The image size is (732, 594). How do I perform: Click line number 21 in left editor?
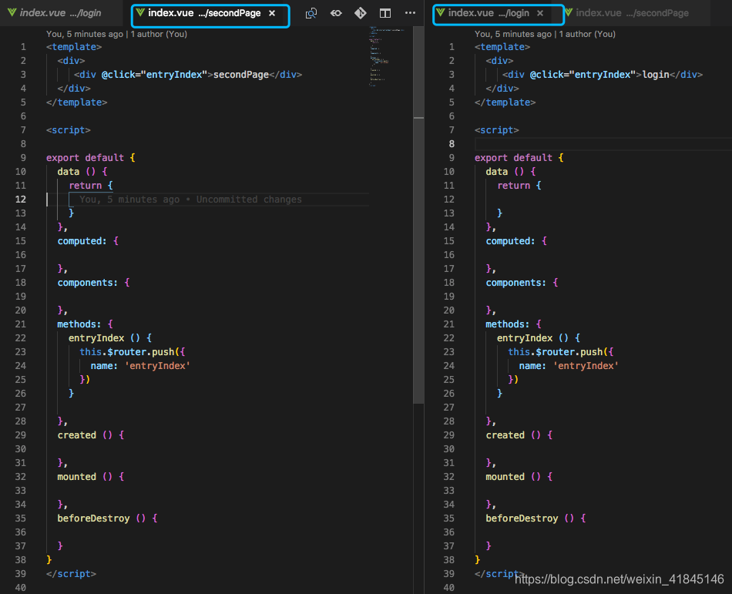tap(21, 324)
